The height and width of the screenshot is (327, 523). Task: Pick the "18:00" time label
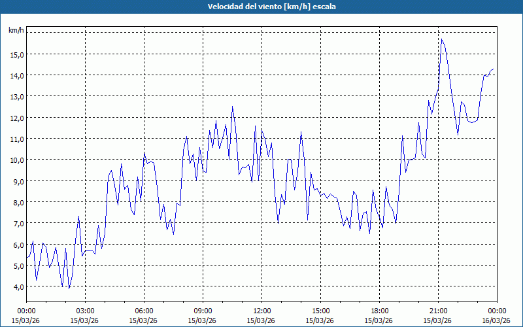pos(379,311)
